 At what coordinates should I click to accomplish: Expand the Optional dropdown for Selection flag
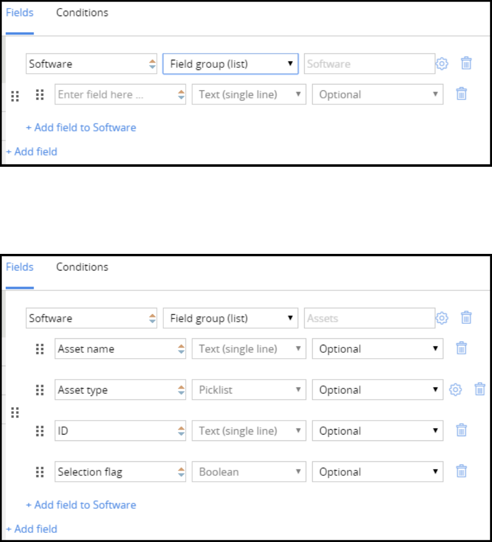[377, 472]
